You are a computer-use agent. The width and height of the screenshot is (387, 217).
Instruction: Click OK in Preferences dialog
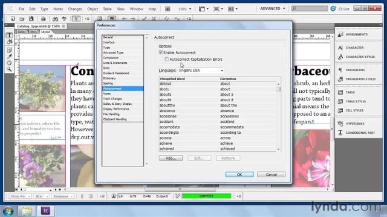click(239, 174)
